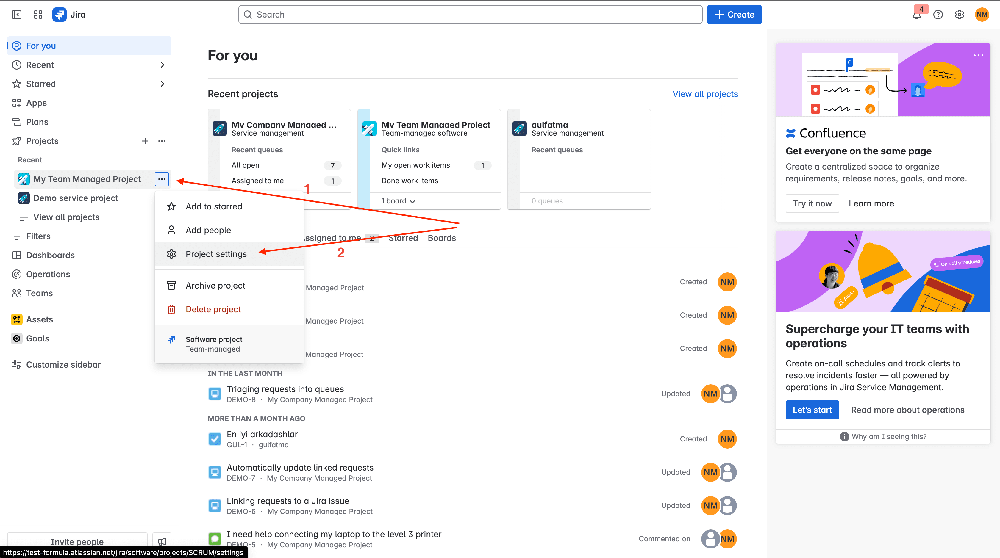
Task: Open the gulfatma project card title
Action: click(x=549, y=125)
